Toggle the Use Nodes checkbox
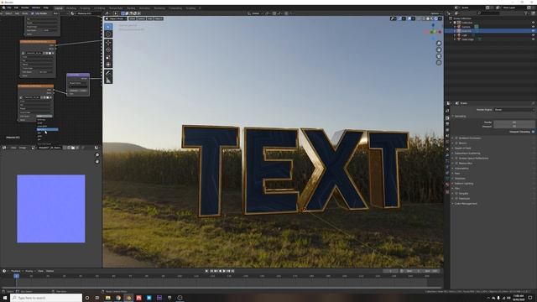The image size is (537, 302). point(33,13)
